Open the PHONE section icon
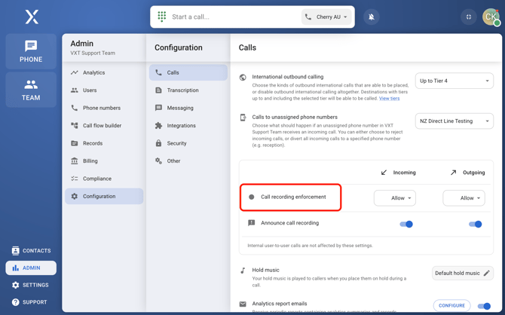This screenshot has width=505, height=315. pos(31,46)
